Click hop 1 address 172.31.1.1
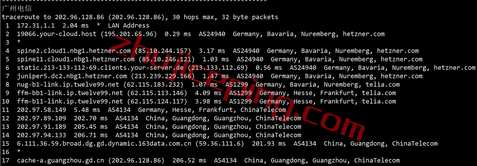Screen dimensions: 477x166 36,26
